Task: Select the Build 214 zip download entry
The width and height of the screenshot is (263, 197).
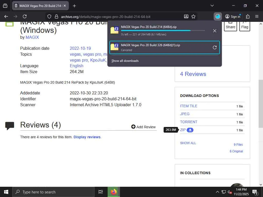Action: (164, 31)
